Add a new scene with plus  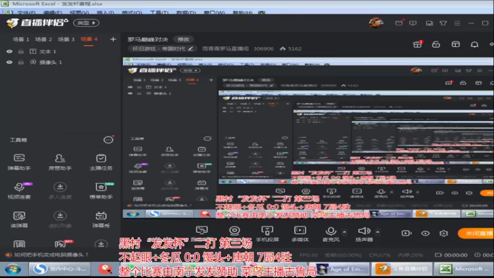pyautogui.click(x=113, y=40)
